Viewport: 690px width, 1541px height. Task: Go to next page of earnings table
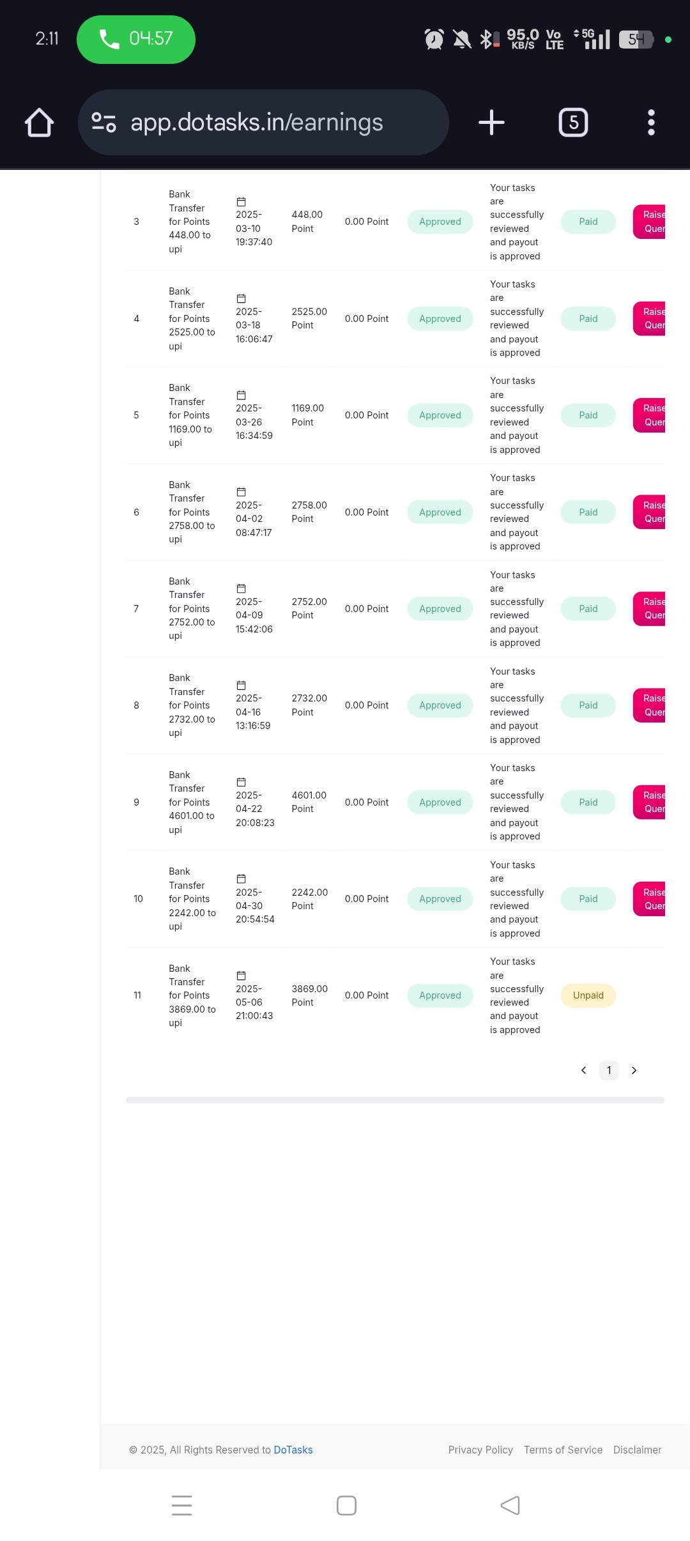[634, 1070]
